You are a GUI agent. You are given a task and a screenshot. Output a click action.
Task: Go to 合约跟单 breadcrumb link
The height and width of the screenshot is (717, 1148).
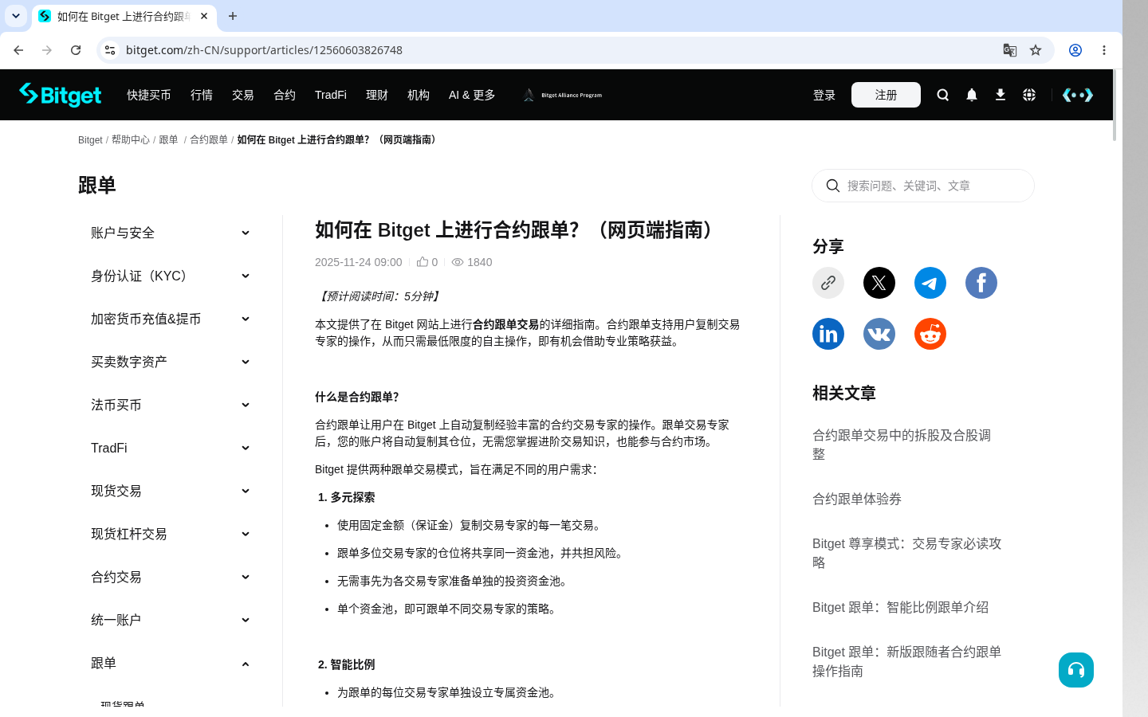209,139
